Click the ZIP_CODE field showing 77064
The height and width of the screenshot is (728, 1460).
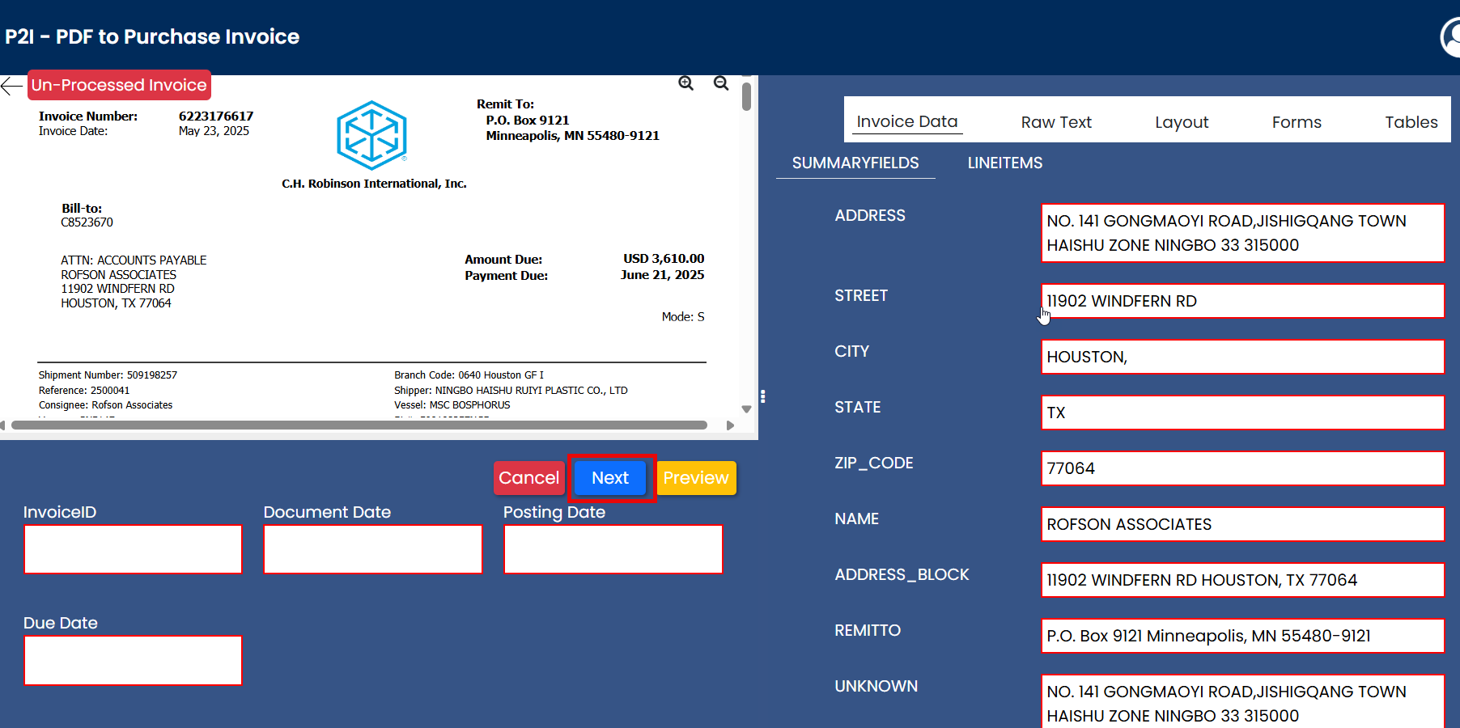coord(1241,468)
